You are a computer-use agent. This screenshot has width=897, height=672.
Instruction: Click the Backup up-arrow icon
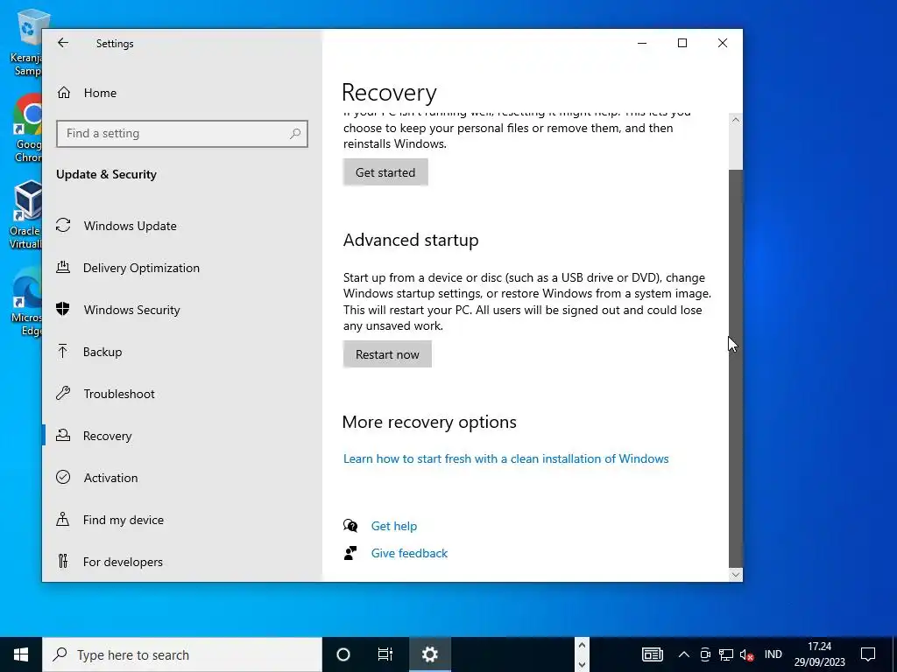click(63, 352)
